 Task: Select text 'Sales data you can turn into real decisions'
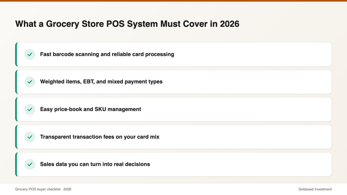[x=95, y=164]
